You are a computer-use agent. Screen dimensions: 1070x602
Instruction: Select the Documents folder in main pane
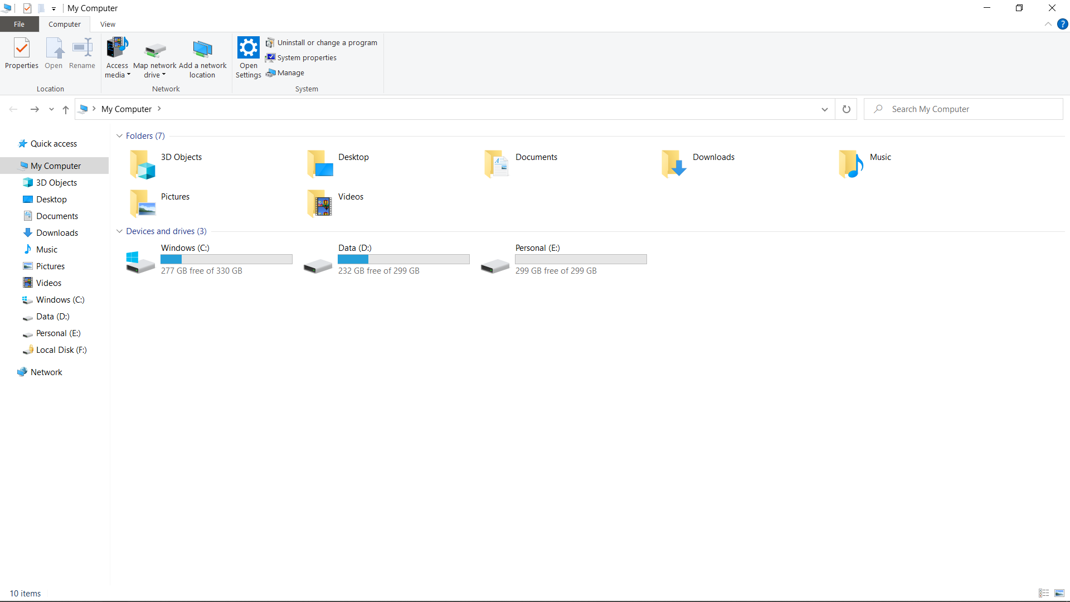(x=521, y=164)
